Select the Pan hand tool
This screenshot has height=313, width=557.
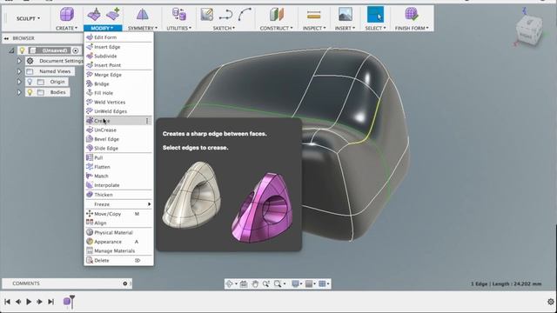tap(255, 284)
